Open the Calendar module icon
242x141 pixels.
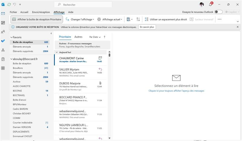[x=3, y=23]
